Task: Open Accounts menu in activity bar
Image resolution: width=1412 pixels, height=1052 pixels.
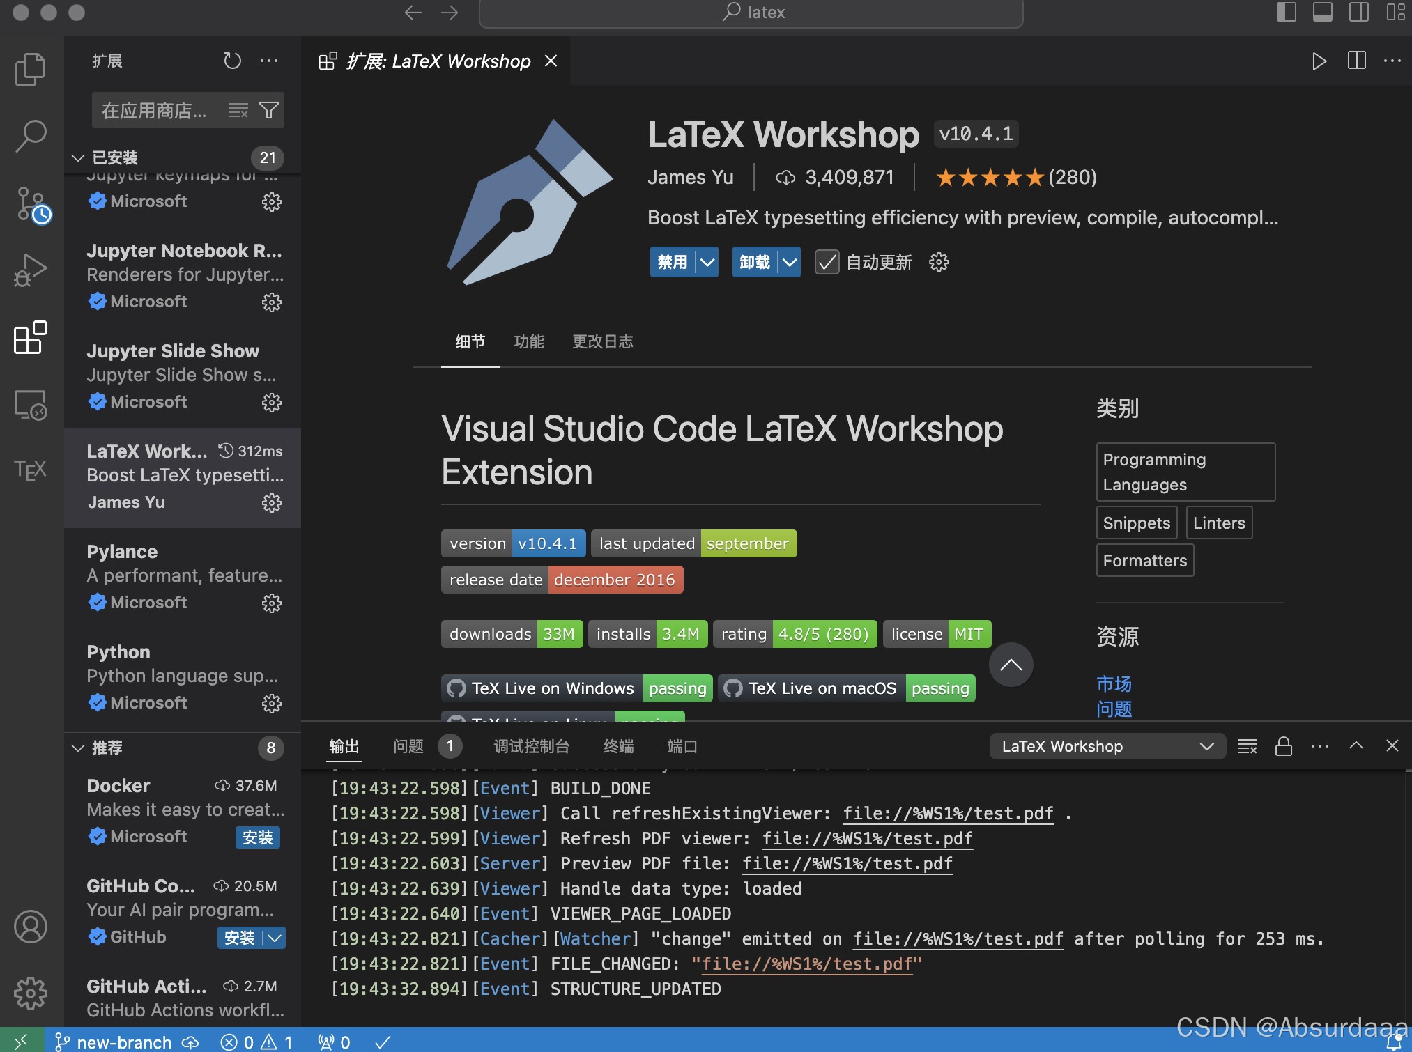Action: (31, 927)
